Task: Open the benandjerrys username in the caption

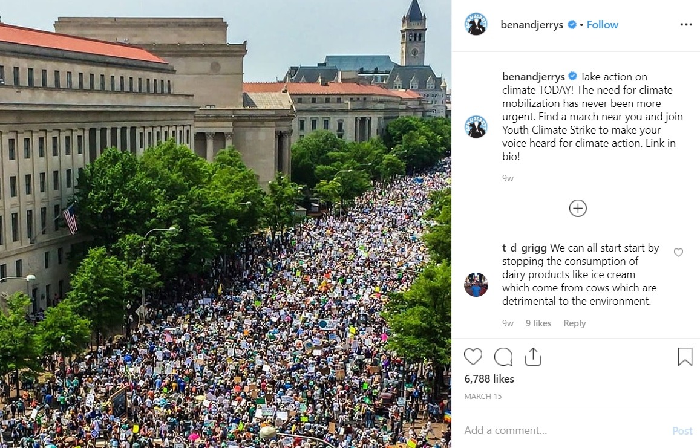Action: click(x=534, y=76)
